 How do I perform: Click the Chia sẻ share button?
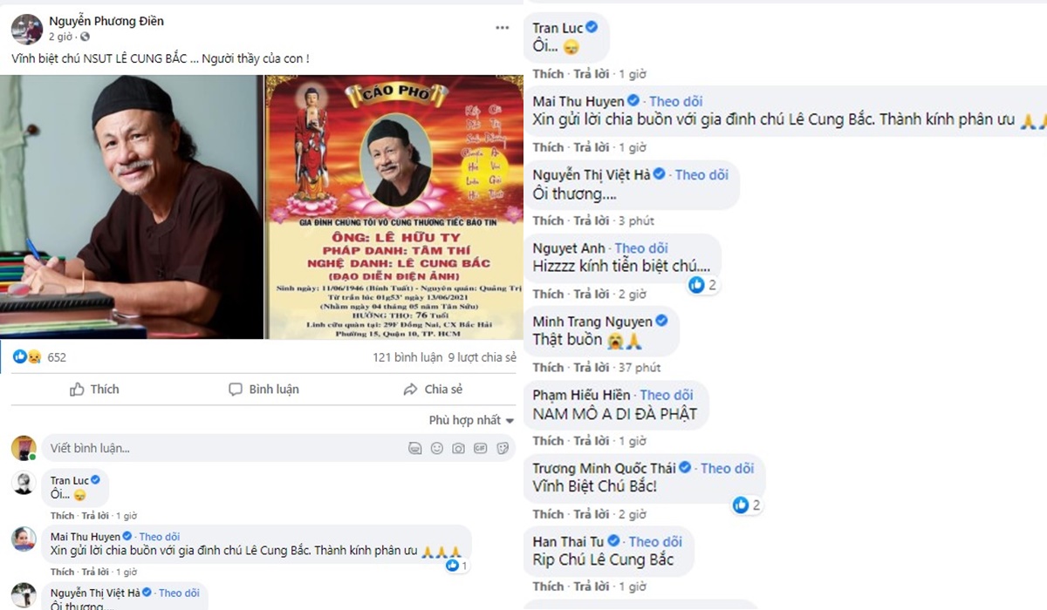[433, 390]
